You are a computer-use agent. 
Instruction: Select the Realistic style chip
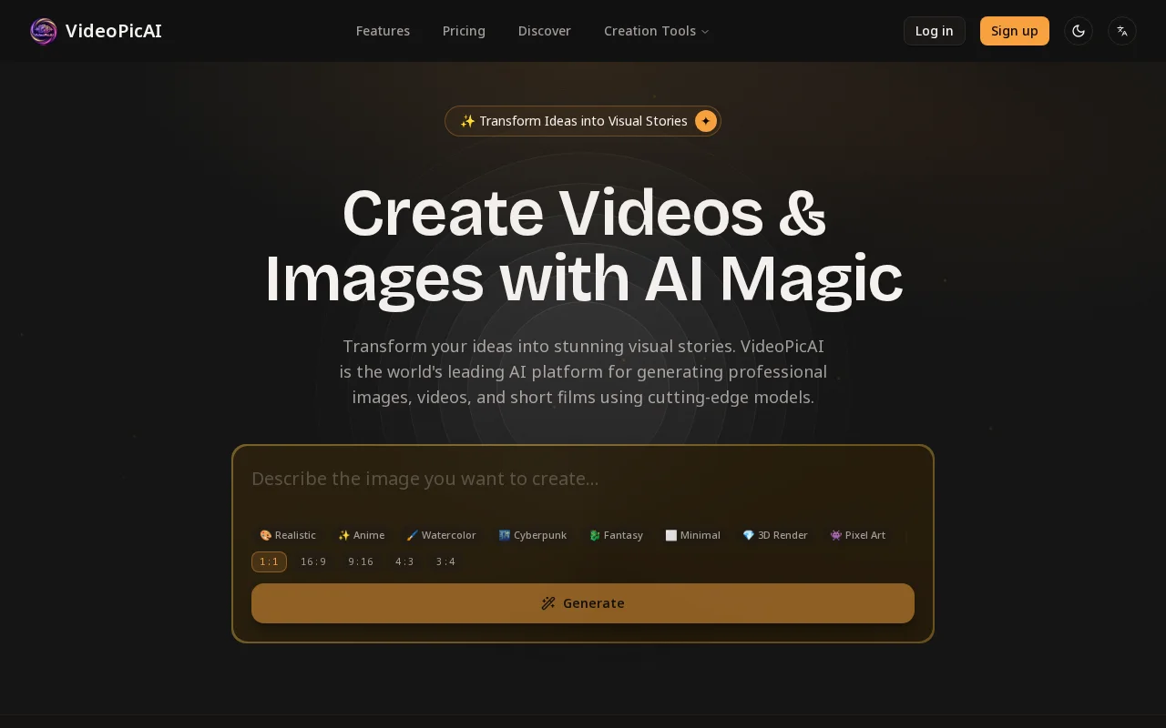288,535
